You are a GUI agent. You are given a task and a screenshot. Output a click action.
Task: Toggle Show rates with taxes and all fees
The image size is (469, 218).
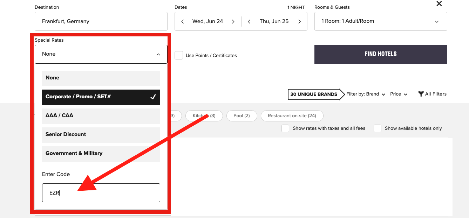click(x=285, y=128)
